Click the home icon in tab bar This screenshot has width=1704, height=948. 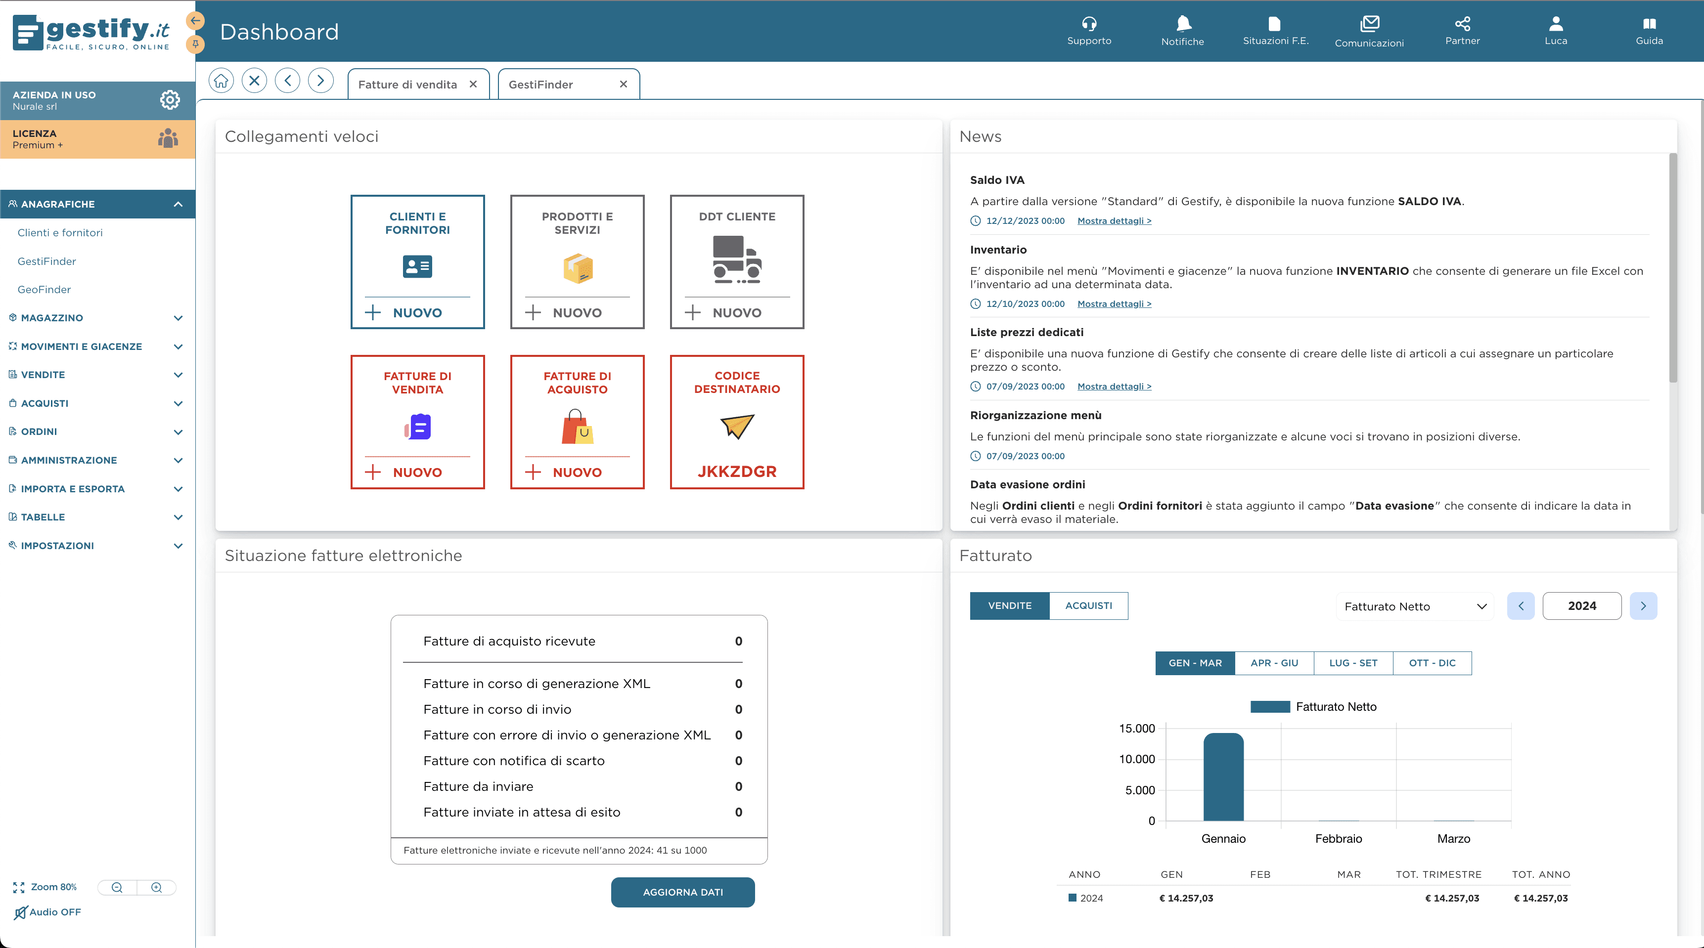point(221,81)
